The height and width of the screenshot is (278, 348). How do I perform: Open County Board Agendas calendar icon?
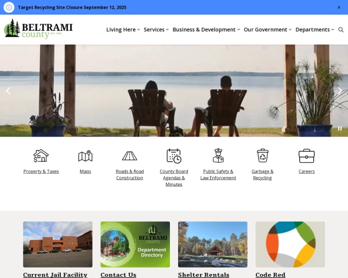point(174,156)
